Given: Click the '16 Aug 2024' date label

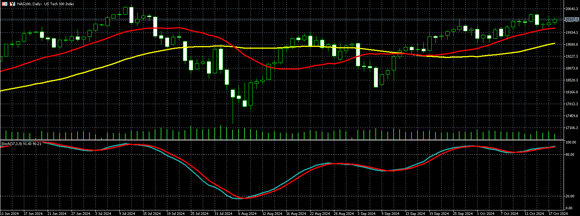Looking at the screenshot, I should coord(296,214).
